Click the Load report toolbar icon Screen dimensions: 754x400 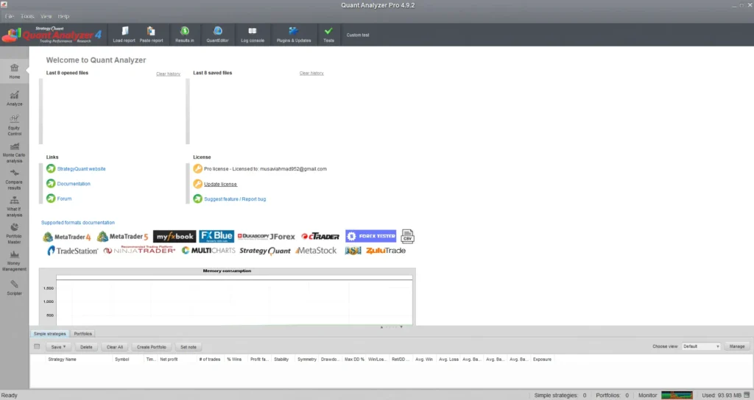click(x=124, y=31)
